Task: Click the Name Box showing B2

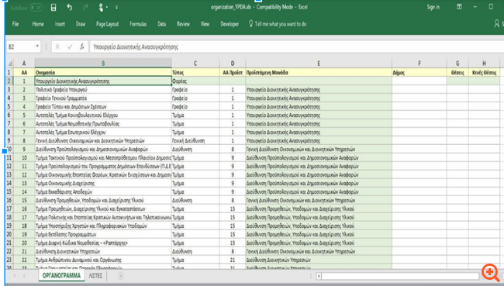Action: click(20, 47)
